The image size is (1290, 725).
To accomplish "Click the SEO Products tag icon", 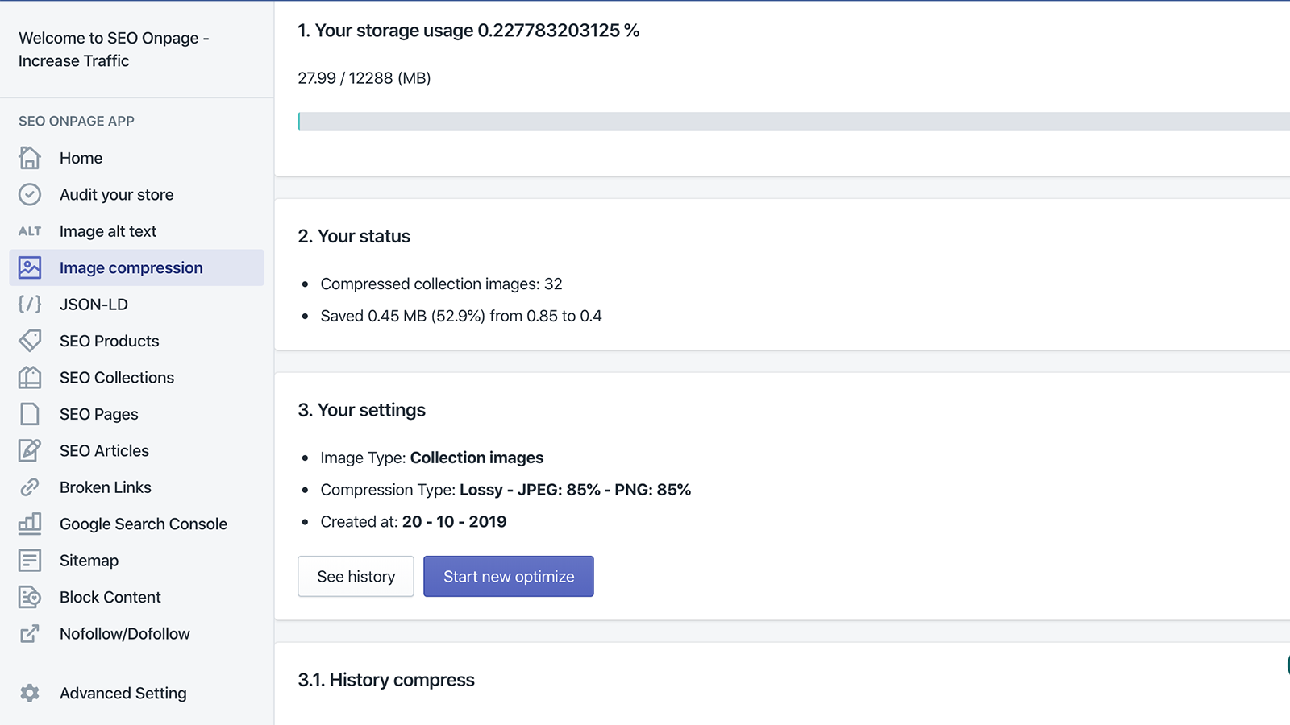I will click(x=30, y=341).
